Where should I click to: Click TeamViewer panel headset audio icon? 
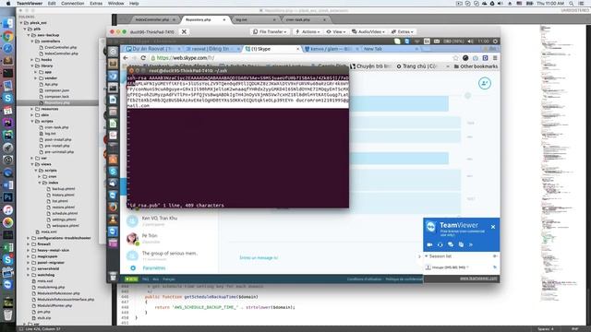(440, 244)
